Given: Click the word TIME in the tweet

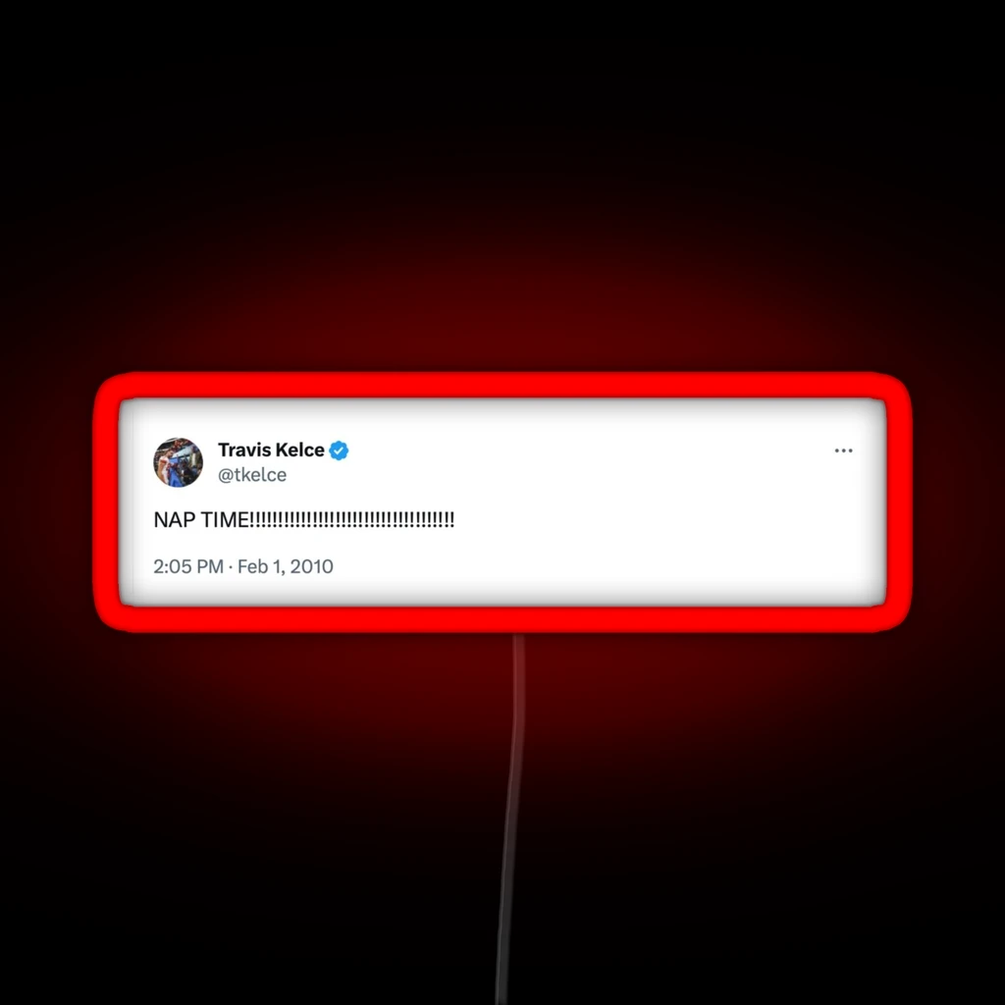Looking at the screenshot, I should pos(225,519).
